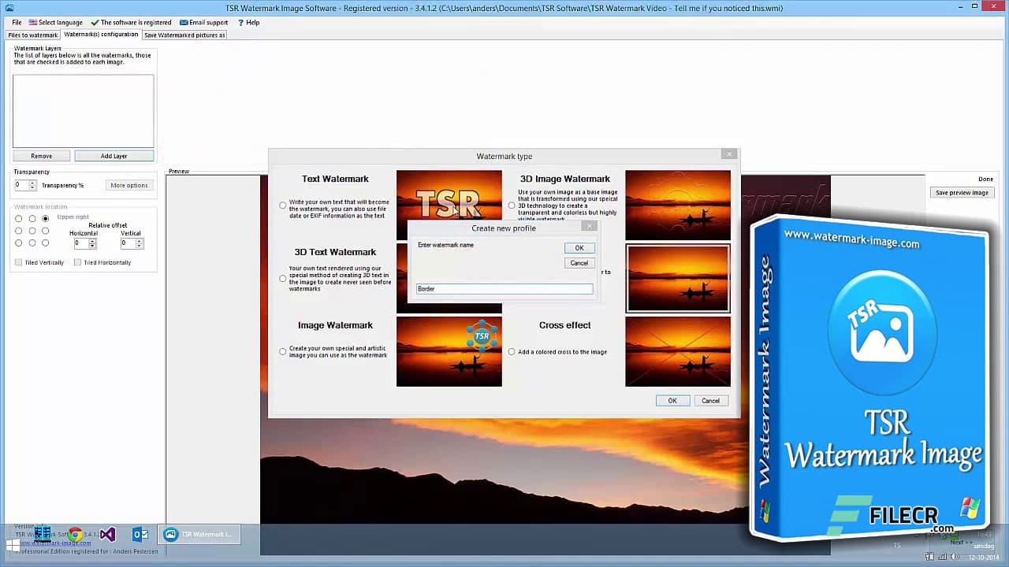Click the question mark Help icon
This screenshot has width=1009, height=567.
(x=240, y=23)
